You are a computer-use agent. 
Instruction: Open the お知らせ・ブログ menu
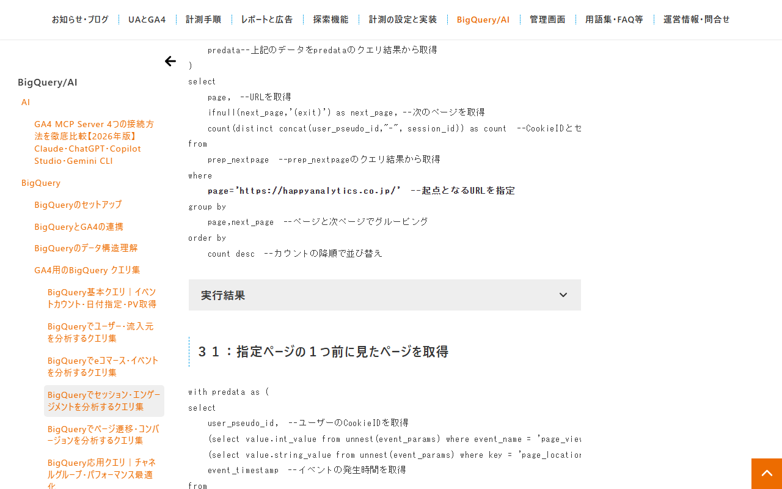click(x=80, y=20)
